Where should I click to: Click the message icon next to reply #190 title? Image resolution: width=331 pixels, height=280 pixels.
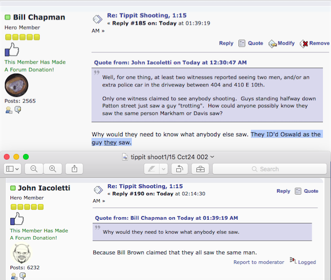tap(98, 190)
